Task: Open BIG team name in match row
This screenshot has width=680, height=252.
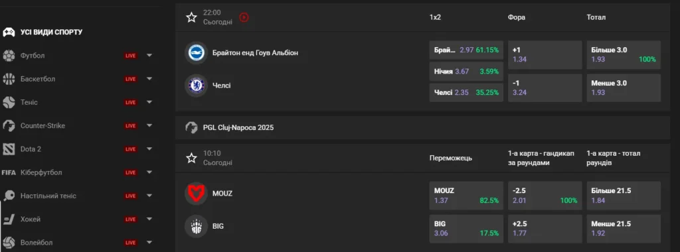Action: (x=218, y=226)
